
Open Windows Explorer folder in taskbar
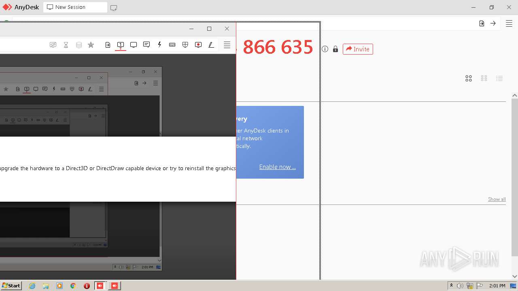pyautogui.click(x=46, y=286)
